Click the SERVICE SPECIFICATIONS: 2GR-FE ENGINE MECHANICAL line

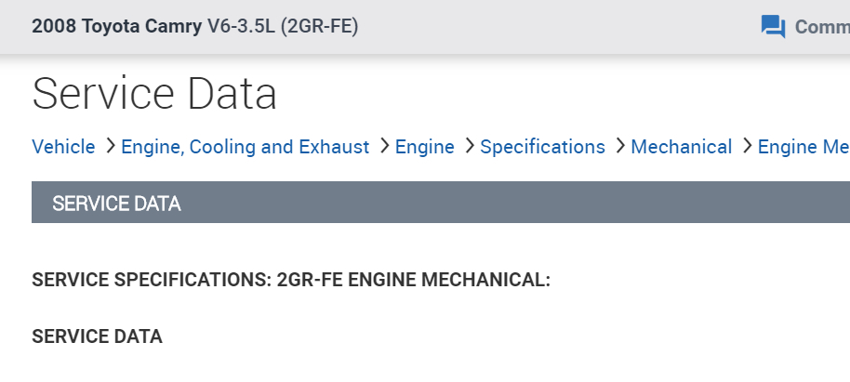[x=291, y=280]
